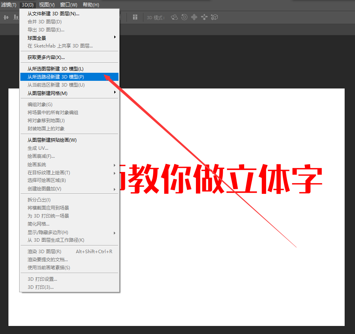Choose 导出 3D 图层(E)...
Viewport: 355px width, 334px height.
(69, 30)
